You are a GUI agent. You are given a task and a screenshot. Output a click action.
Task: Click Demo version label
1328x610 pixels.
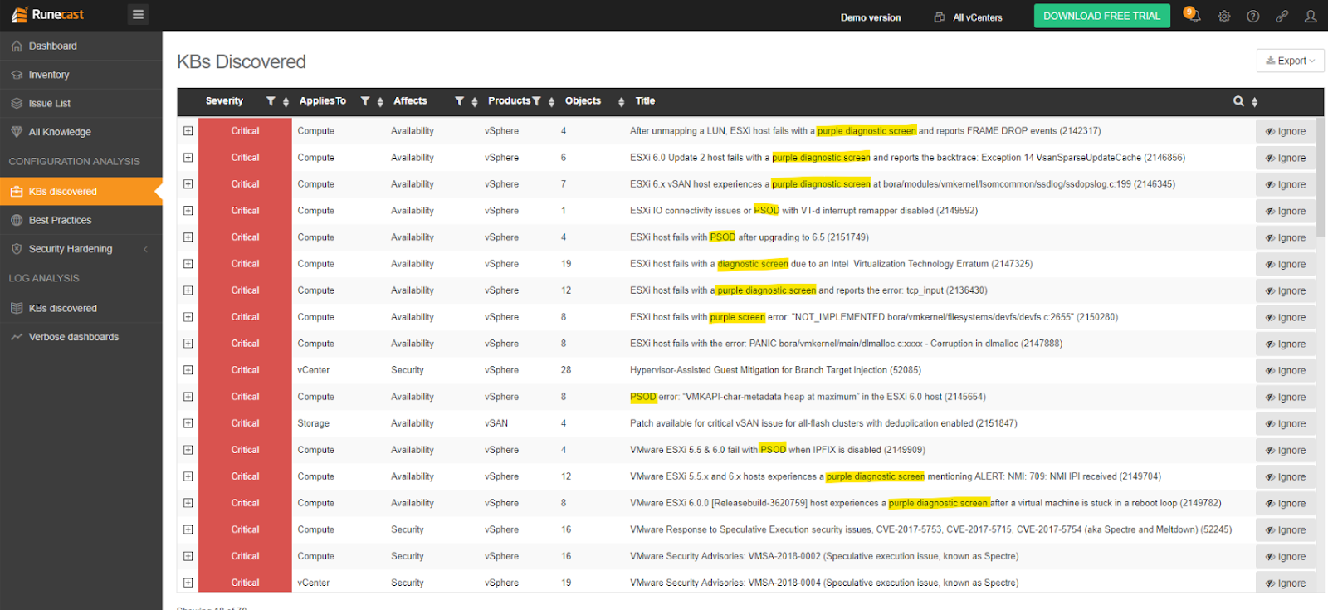point(871,17)
